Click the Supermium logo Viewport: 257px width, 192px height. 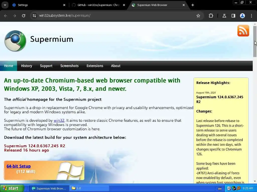pos(15,41)
